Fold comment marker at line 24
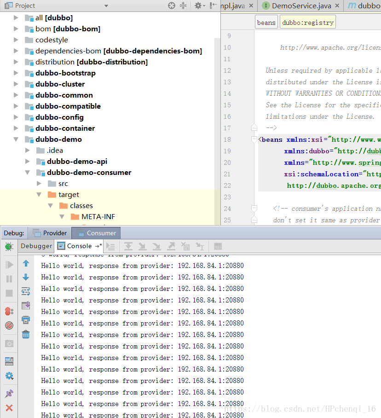 click(254, 208)
